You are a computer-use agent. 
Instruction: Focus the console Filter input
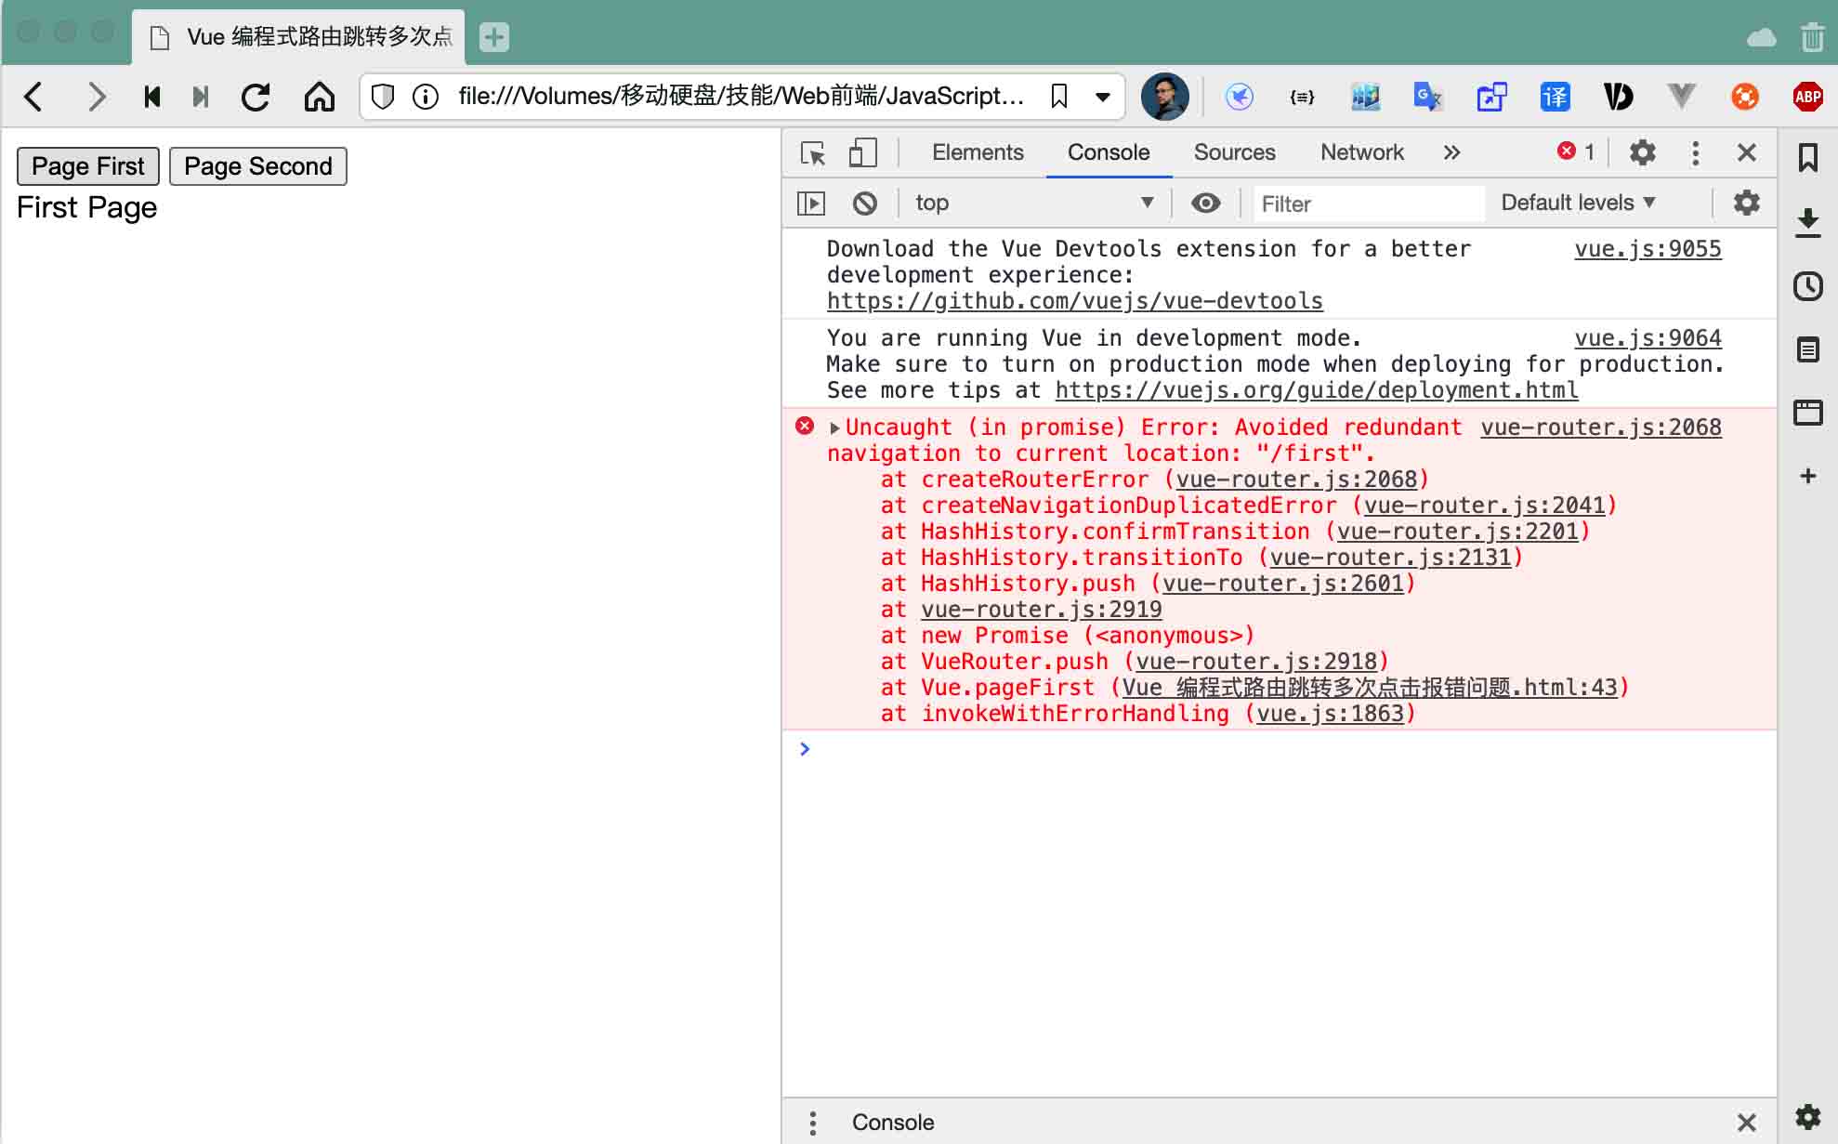pos(1369,204)
